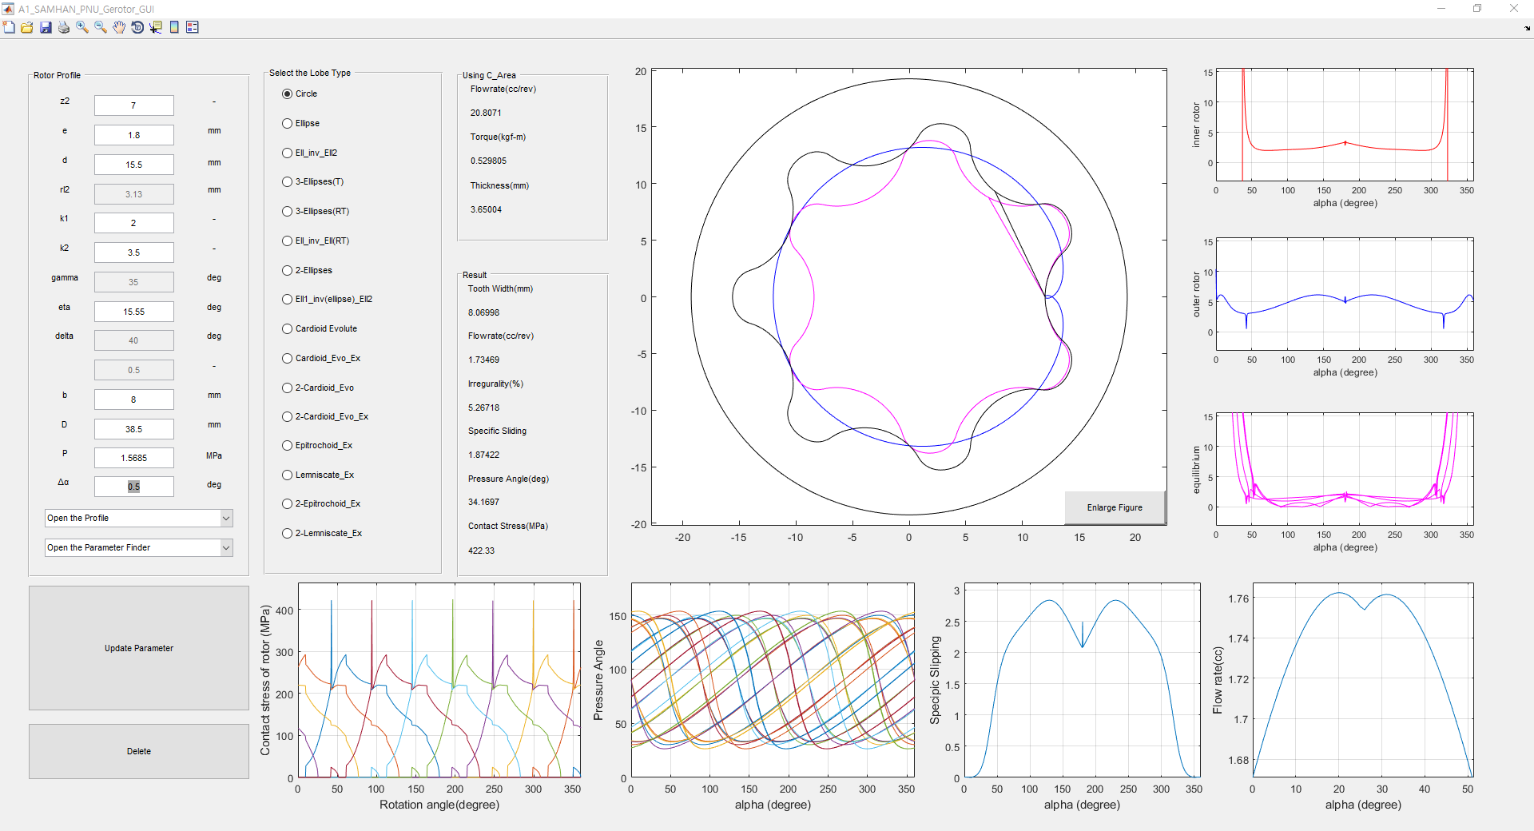The image size is (1534, 831).
Task: Open the Parameter Finder dropdown list
Action: 226,548
